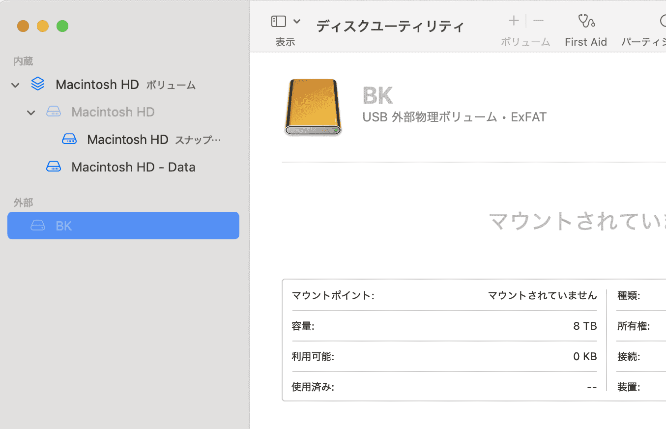This screenshot has width=666, height=429.
Task: Select Macintosh HD ボリューム in sidebar
Action: tap(123, 85)
